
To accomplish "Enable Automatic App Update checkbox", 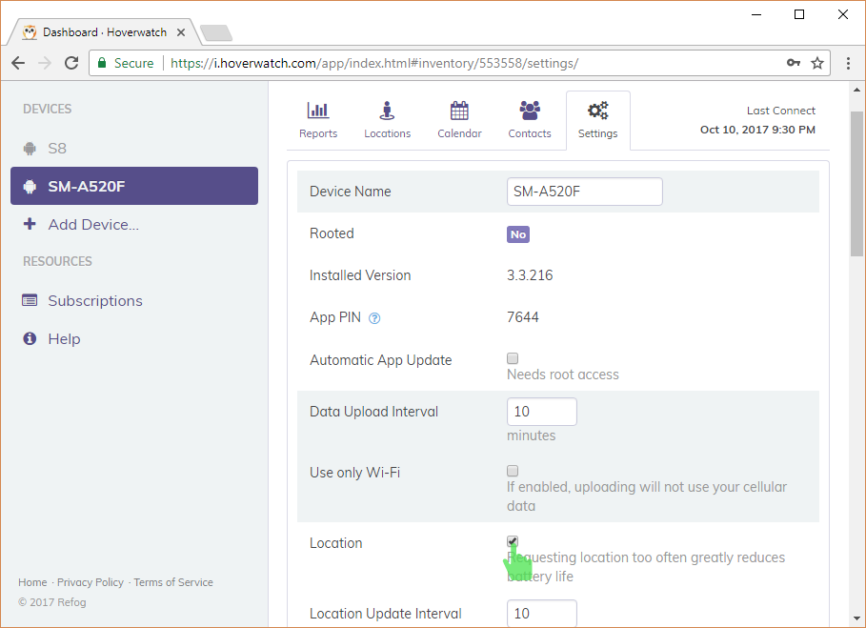I will pyautogui.click(x=513, y=358).
